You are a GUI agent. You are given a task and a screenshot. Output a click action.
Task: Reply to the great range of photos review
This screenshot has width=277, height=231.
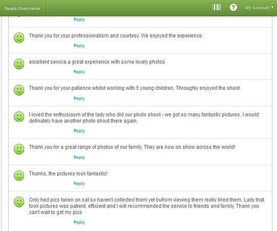pos(79,158)
